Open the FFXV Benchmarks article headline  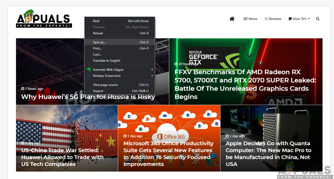tap(245, 84)
